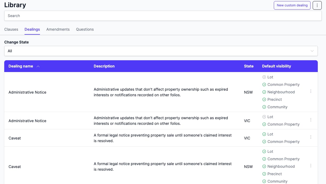
Task: Click Lot check icon in VIC Caveat row
Action: coord(264,134)
